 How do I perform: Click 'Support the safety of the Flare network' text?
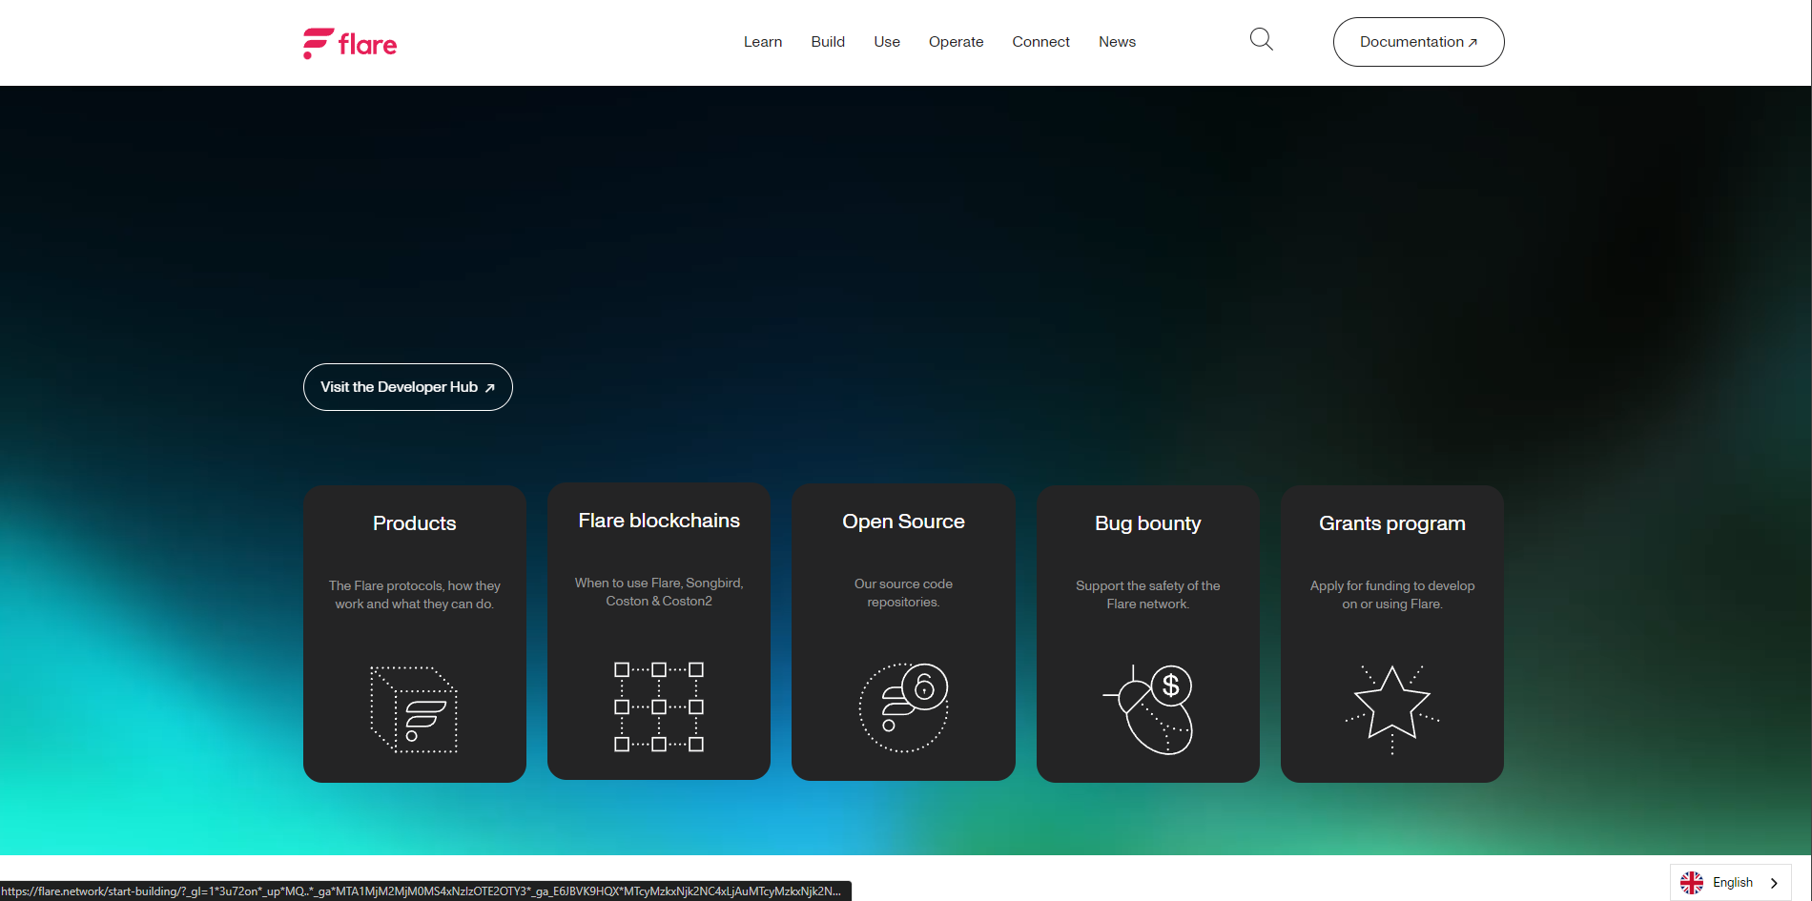[x=1148, y=595]
